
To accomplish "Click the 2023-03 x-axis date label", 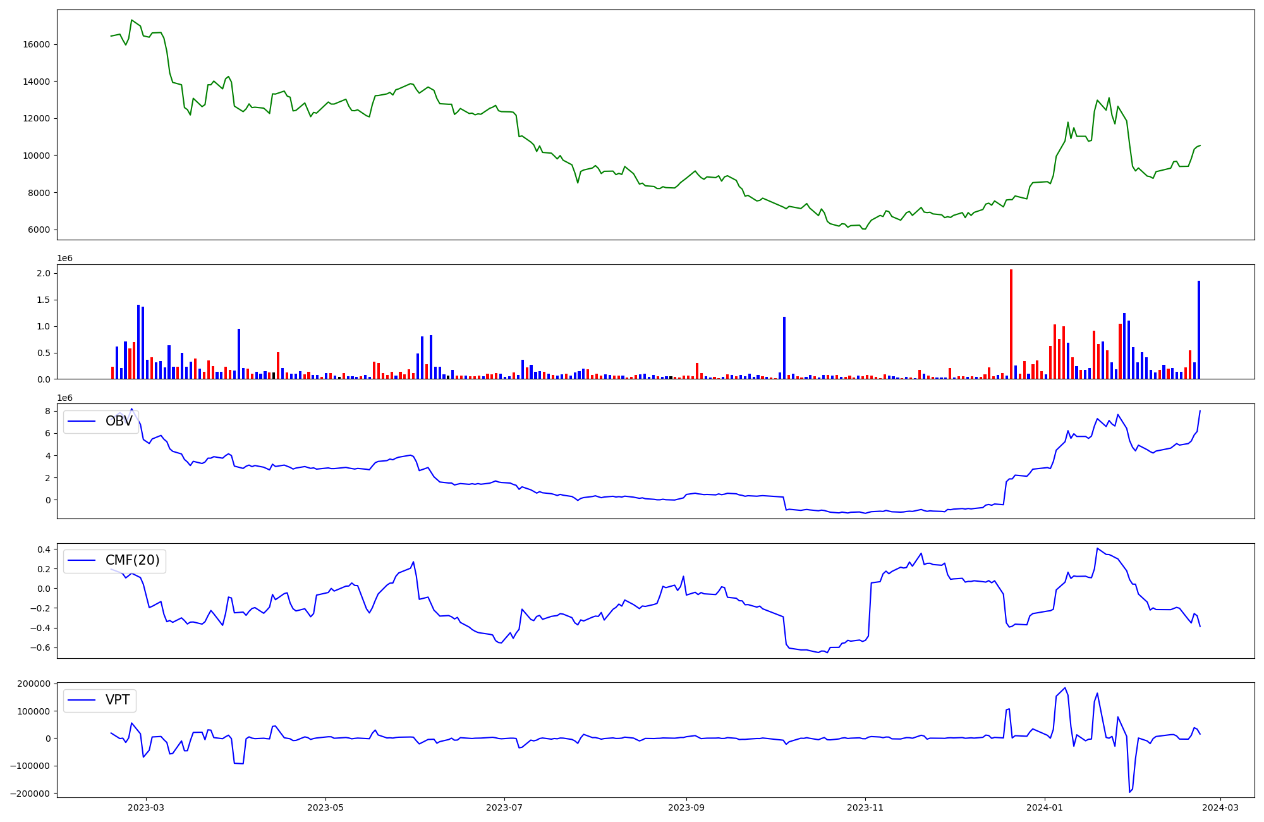I will [x=146, y=807].
